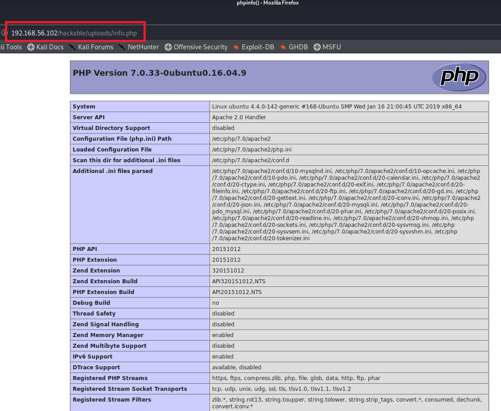Click the site information icon in address bar
Screen dimensions: 501x411
click(3, 33)
